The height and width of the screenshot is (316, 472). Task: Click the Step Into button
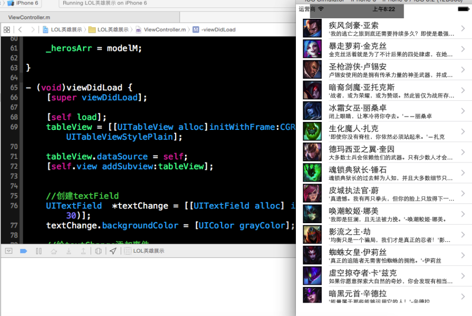69,251
